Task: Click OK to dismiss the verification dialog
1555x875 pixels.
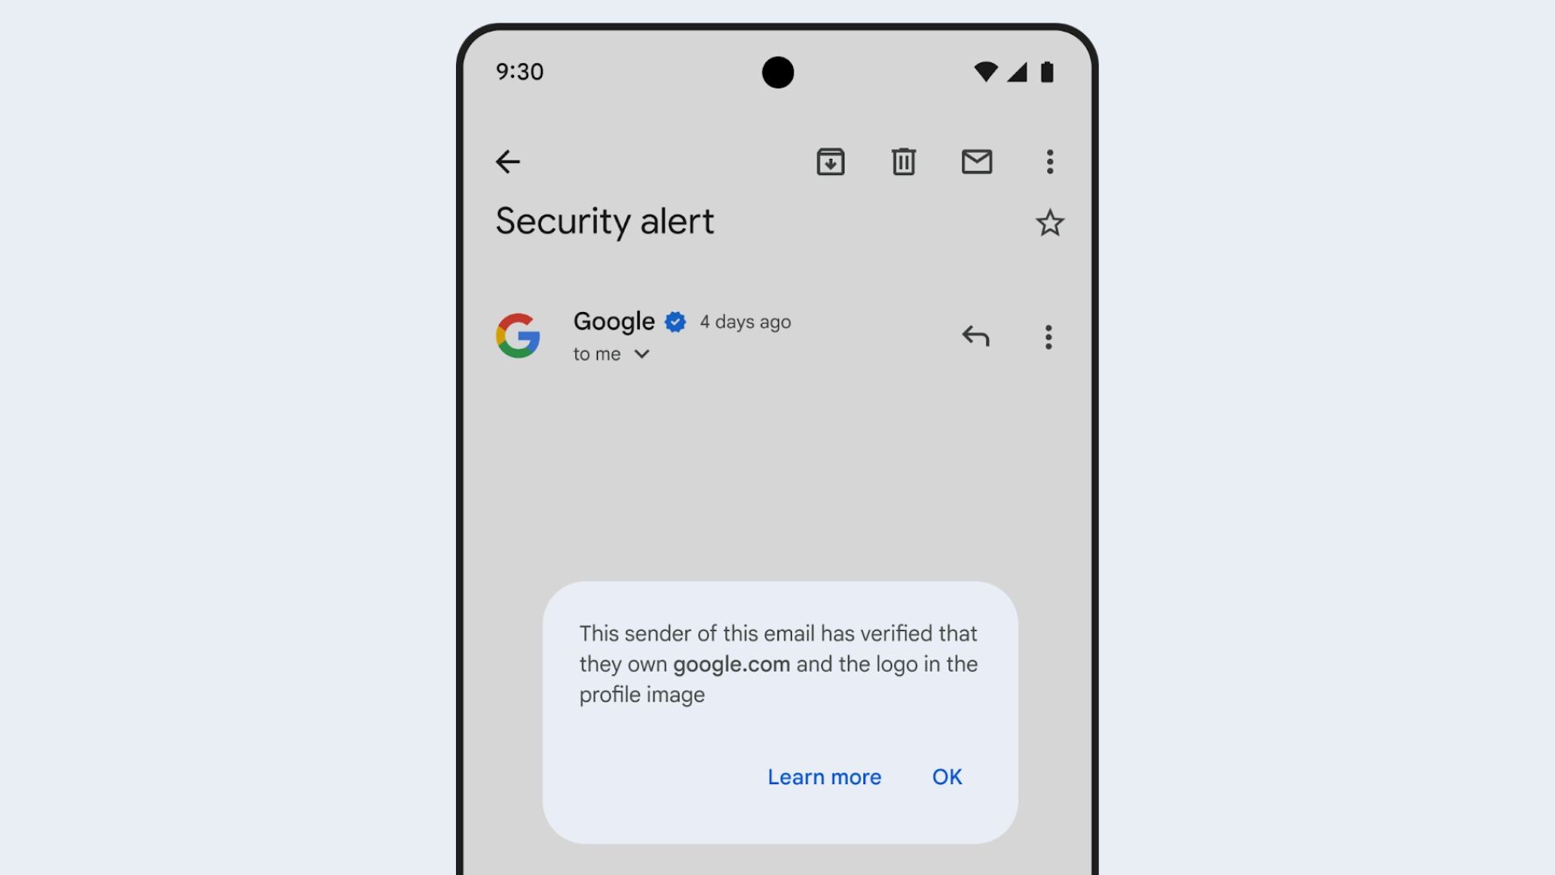Action: click(945, 777)
